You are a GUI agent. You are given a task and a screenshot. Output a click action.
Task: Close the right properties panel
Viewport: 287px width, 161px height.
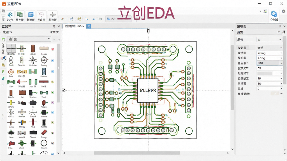284,26
